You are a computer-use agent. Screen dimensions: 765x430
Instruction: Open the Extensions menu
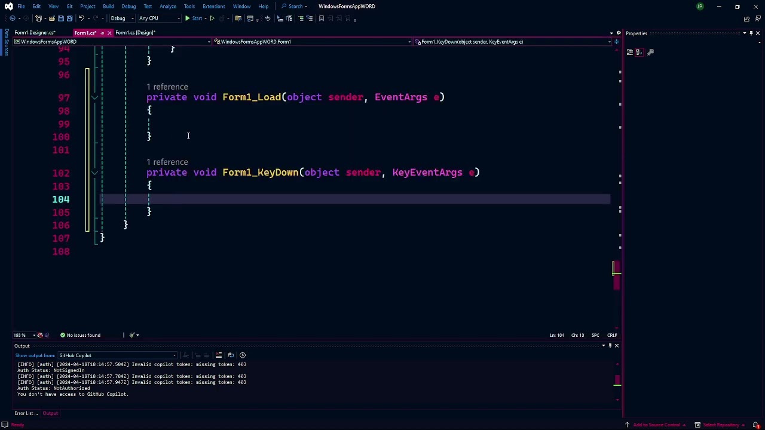click(x=213, y=7)
